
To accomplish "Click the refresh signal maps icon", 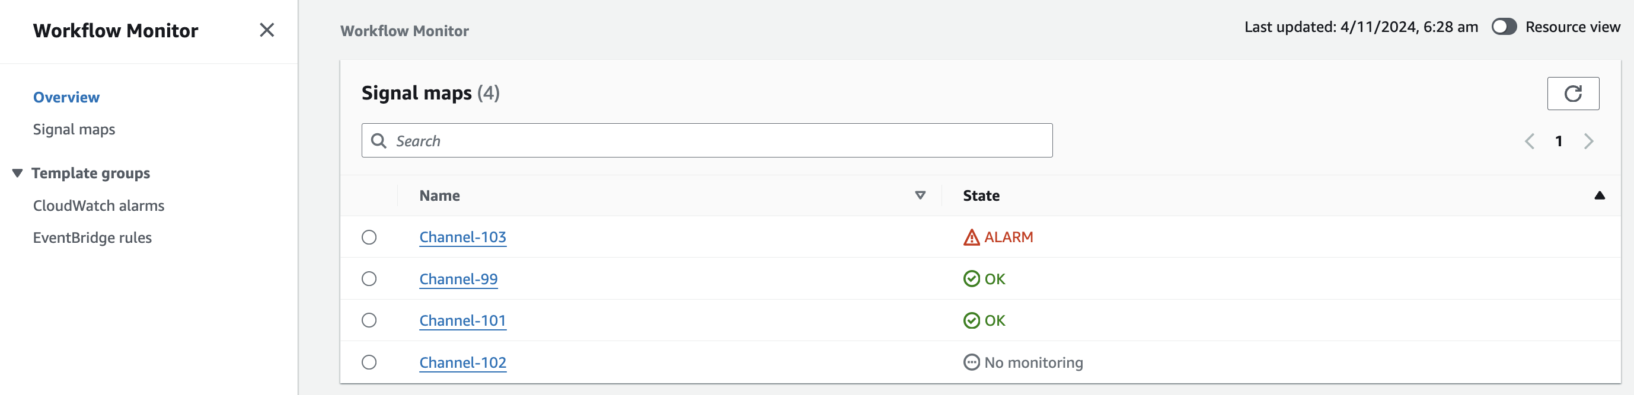I will [x=1572, y=94].
